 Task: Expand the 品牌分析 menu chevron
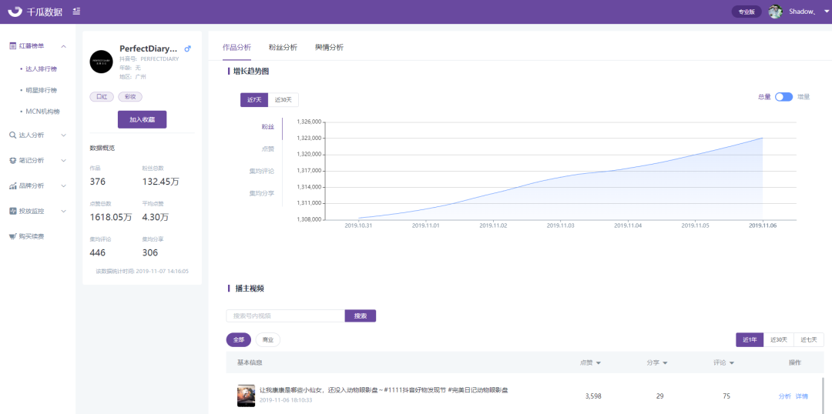64,186
